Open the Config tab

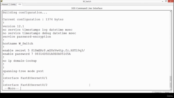click(x=13, y=4)
